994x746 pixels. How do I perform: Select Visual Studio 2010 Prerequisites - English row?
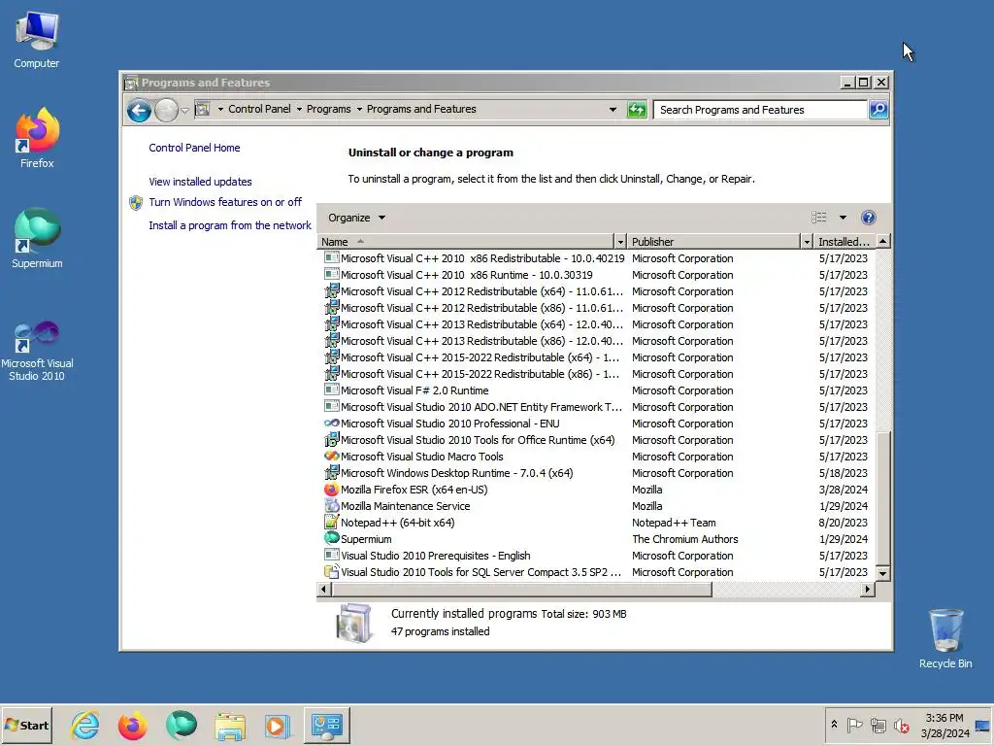pyautogui.click(x=596, y=556)
